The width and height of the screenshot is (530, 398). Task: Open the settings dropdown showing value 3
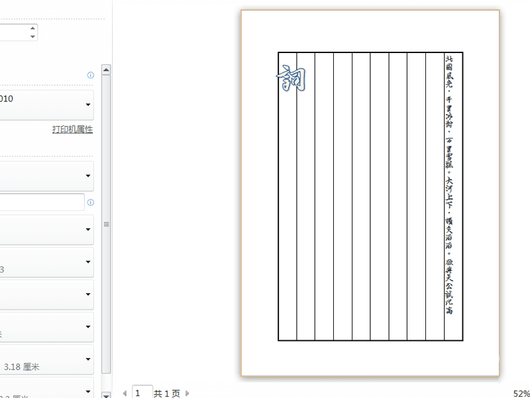(x=46, y=262)
